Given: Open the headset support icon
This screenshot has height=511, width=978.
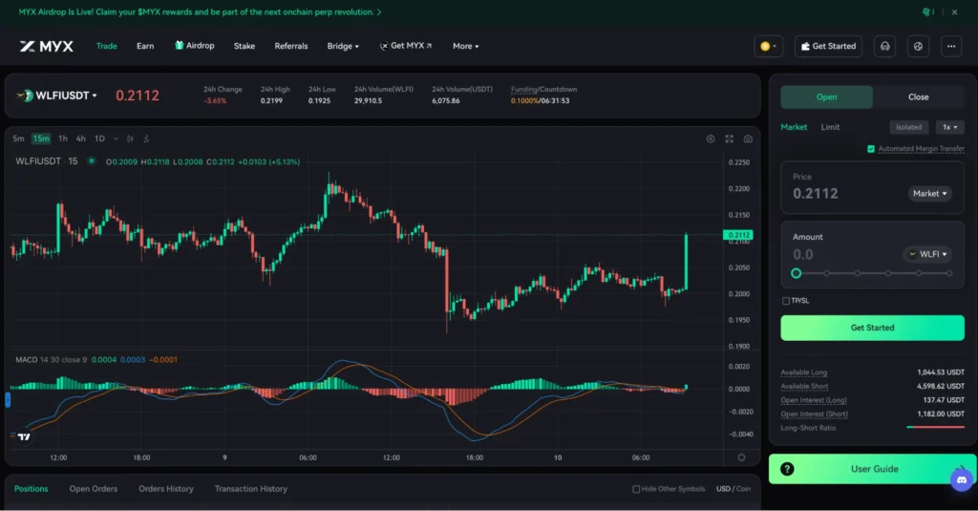Looking at the screenshot, I should click(885, 46).
